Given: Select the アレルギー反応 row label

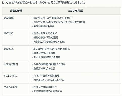Looking at the screenshot, I should click(11, 76).
